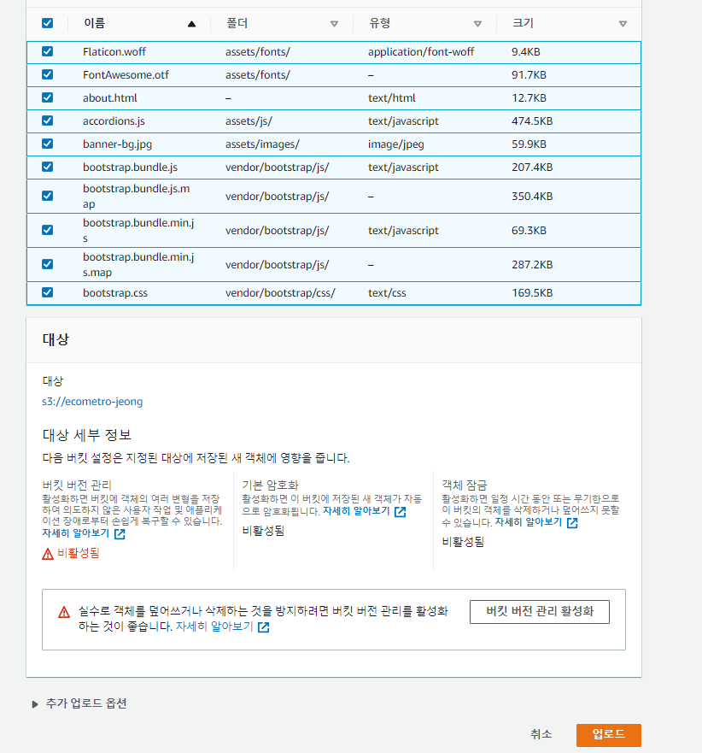Viewport: 702px width, 753px height.
Task: Click the orange 업로드 button
Action: coord(608,735)
